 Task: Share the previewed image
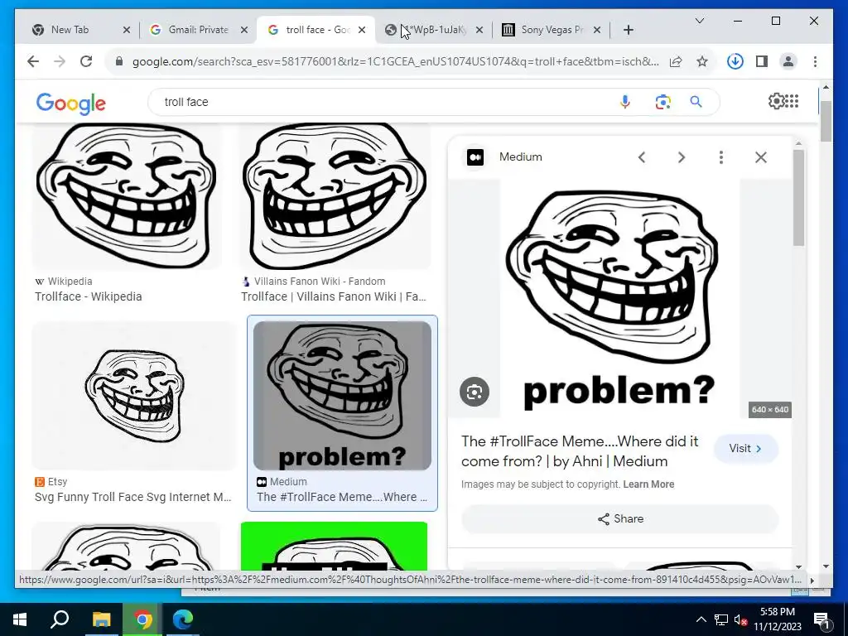pos(619,518)
